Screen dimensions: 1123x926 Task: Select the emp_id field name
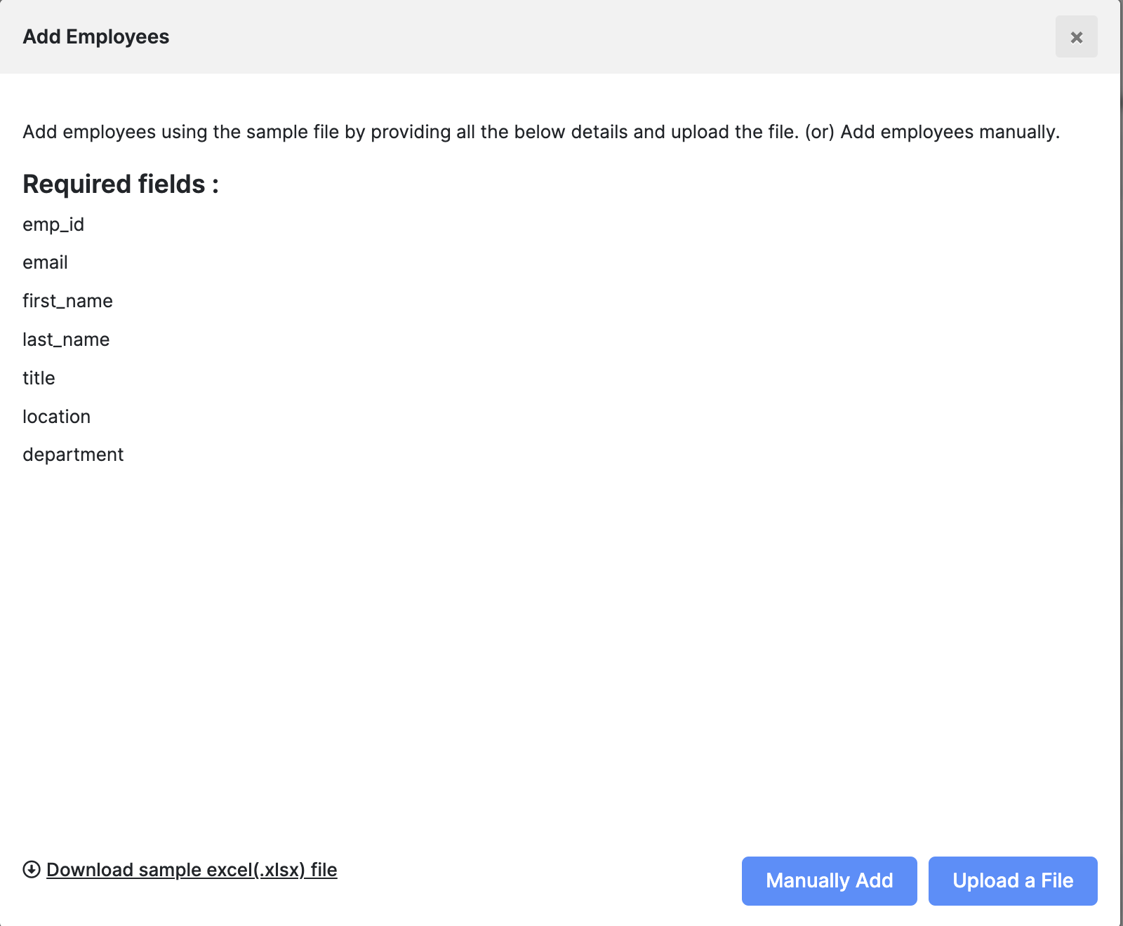53,224
